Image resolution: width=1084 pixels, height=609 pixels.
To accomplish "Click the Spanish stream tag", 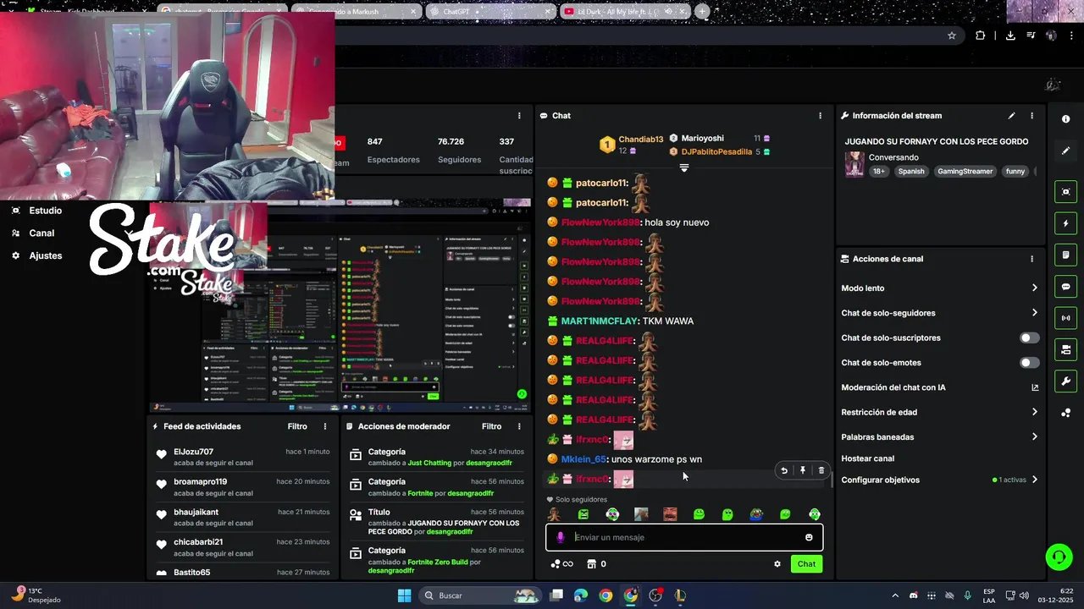I will (x=911, y=172).
